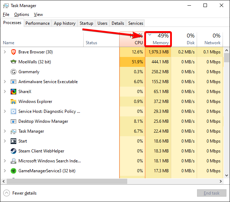Switch to the Services tab

135,23
